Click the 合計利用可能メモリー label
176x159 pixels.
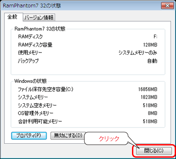tap(40, 121)
